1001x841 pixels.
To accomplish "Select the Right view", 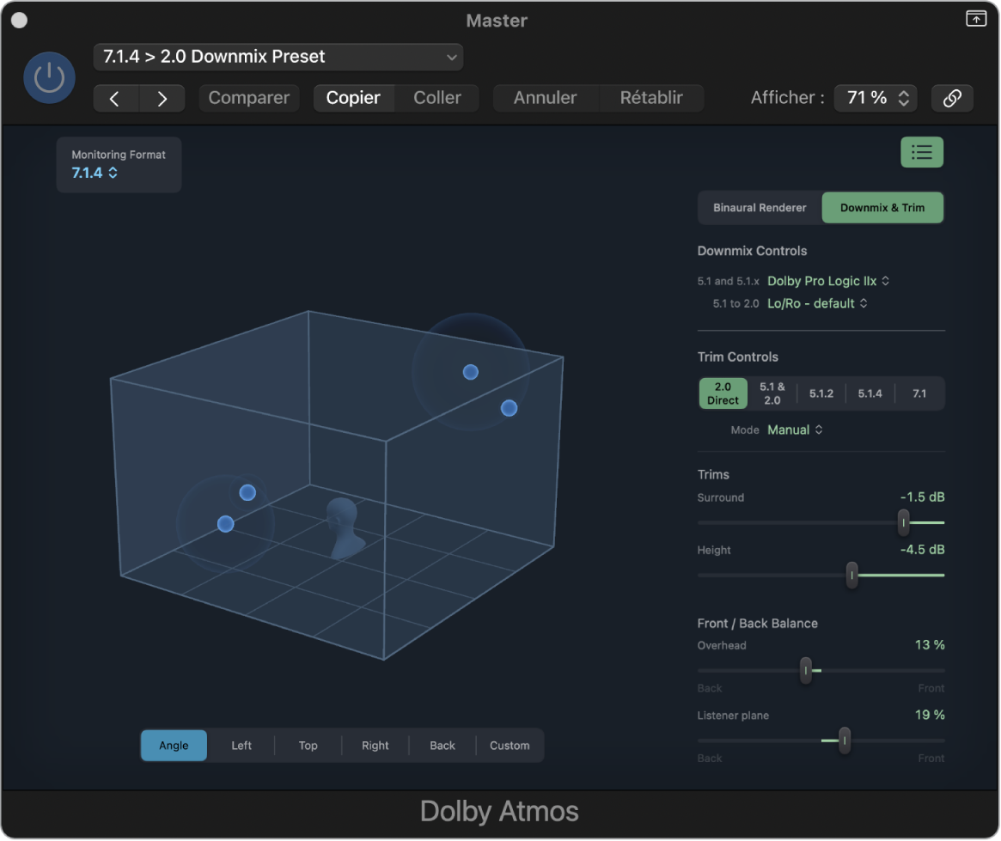I will [x=375, y=746].
